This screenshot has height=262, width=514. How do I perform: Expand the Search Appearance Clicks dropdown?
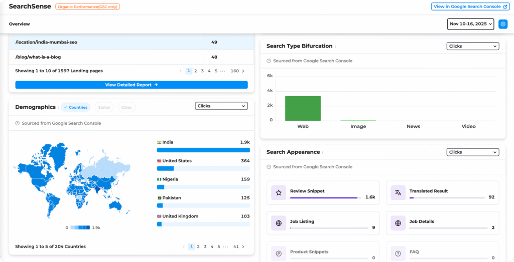(x=473, y=152)
